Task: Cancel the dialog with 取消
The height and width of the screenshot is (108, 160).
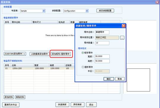Action: 120,79
